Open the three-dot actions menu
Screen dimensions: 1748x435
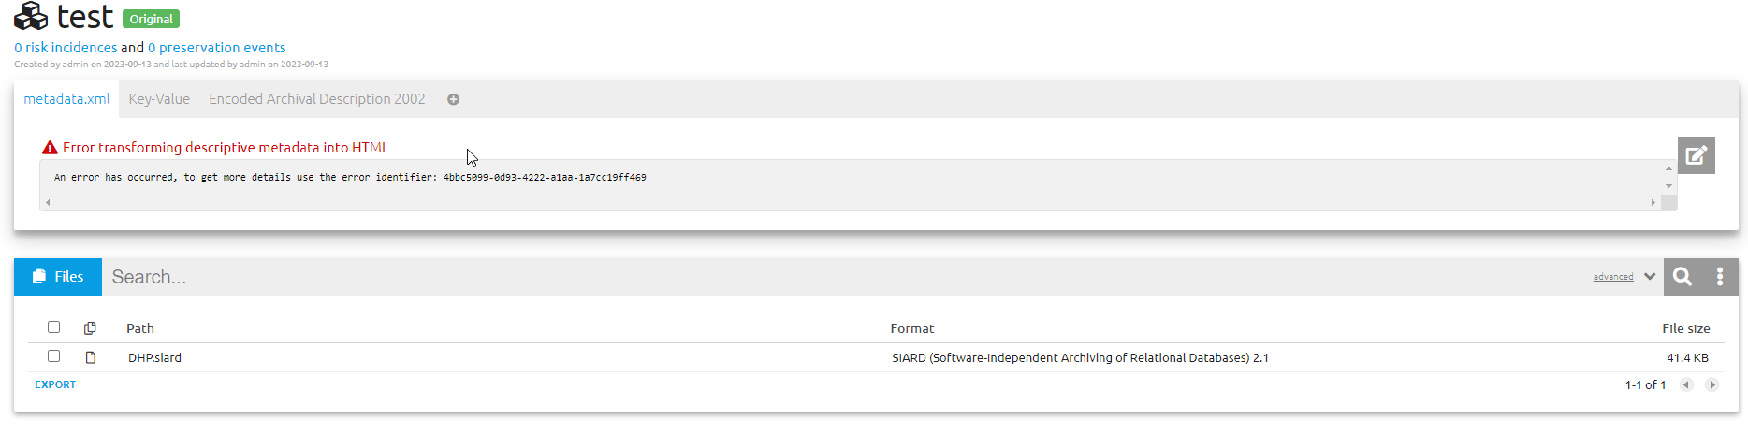(x=1720, y=277)
